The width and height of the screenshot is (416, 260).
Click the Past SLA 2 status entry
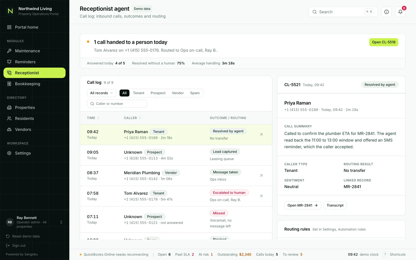[185, 255]
